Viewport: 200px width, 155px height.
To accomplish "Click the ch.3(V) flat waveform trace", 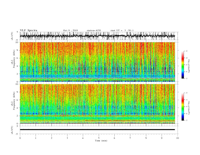I will tap(97, 130).
